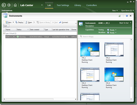Sort by the Date created column header
The height and width of the screenshot is (105, 137).
36,30
